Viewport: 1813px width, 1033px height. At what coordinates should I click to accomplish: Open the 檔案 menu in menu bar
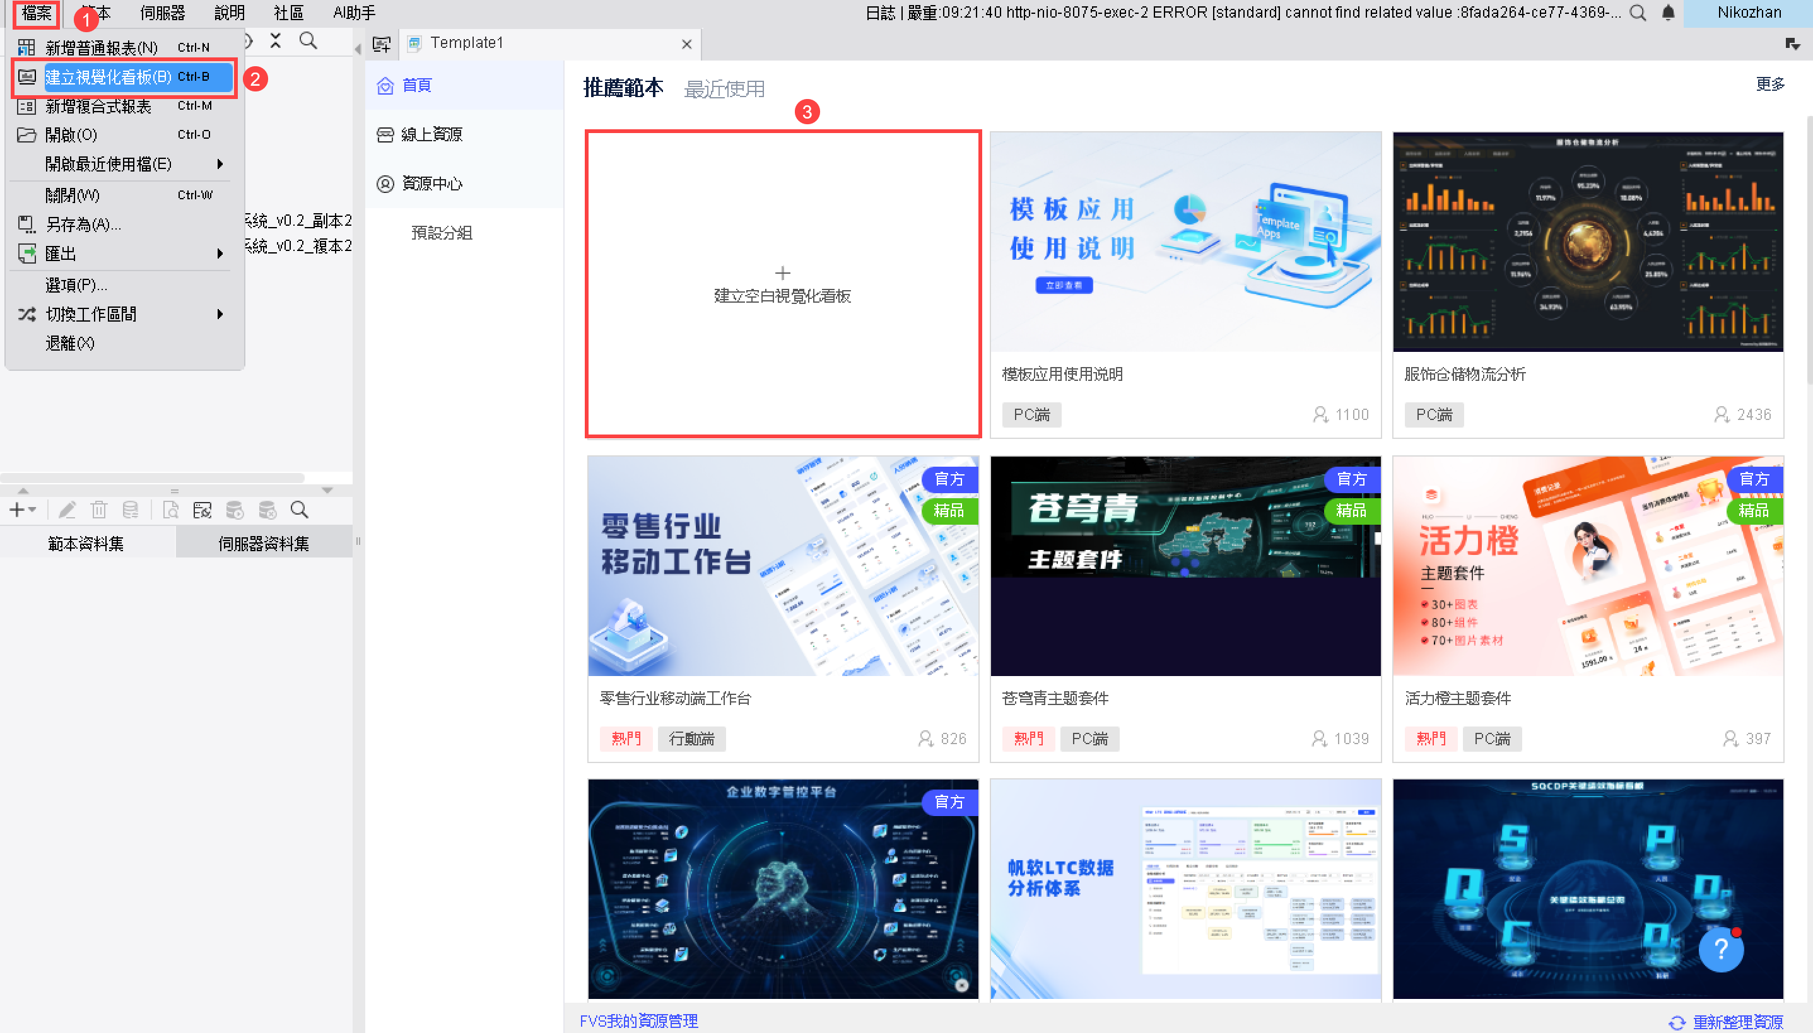(x=35, y=13)
